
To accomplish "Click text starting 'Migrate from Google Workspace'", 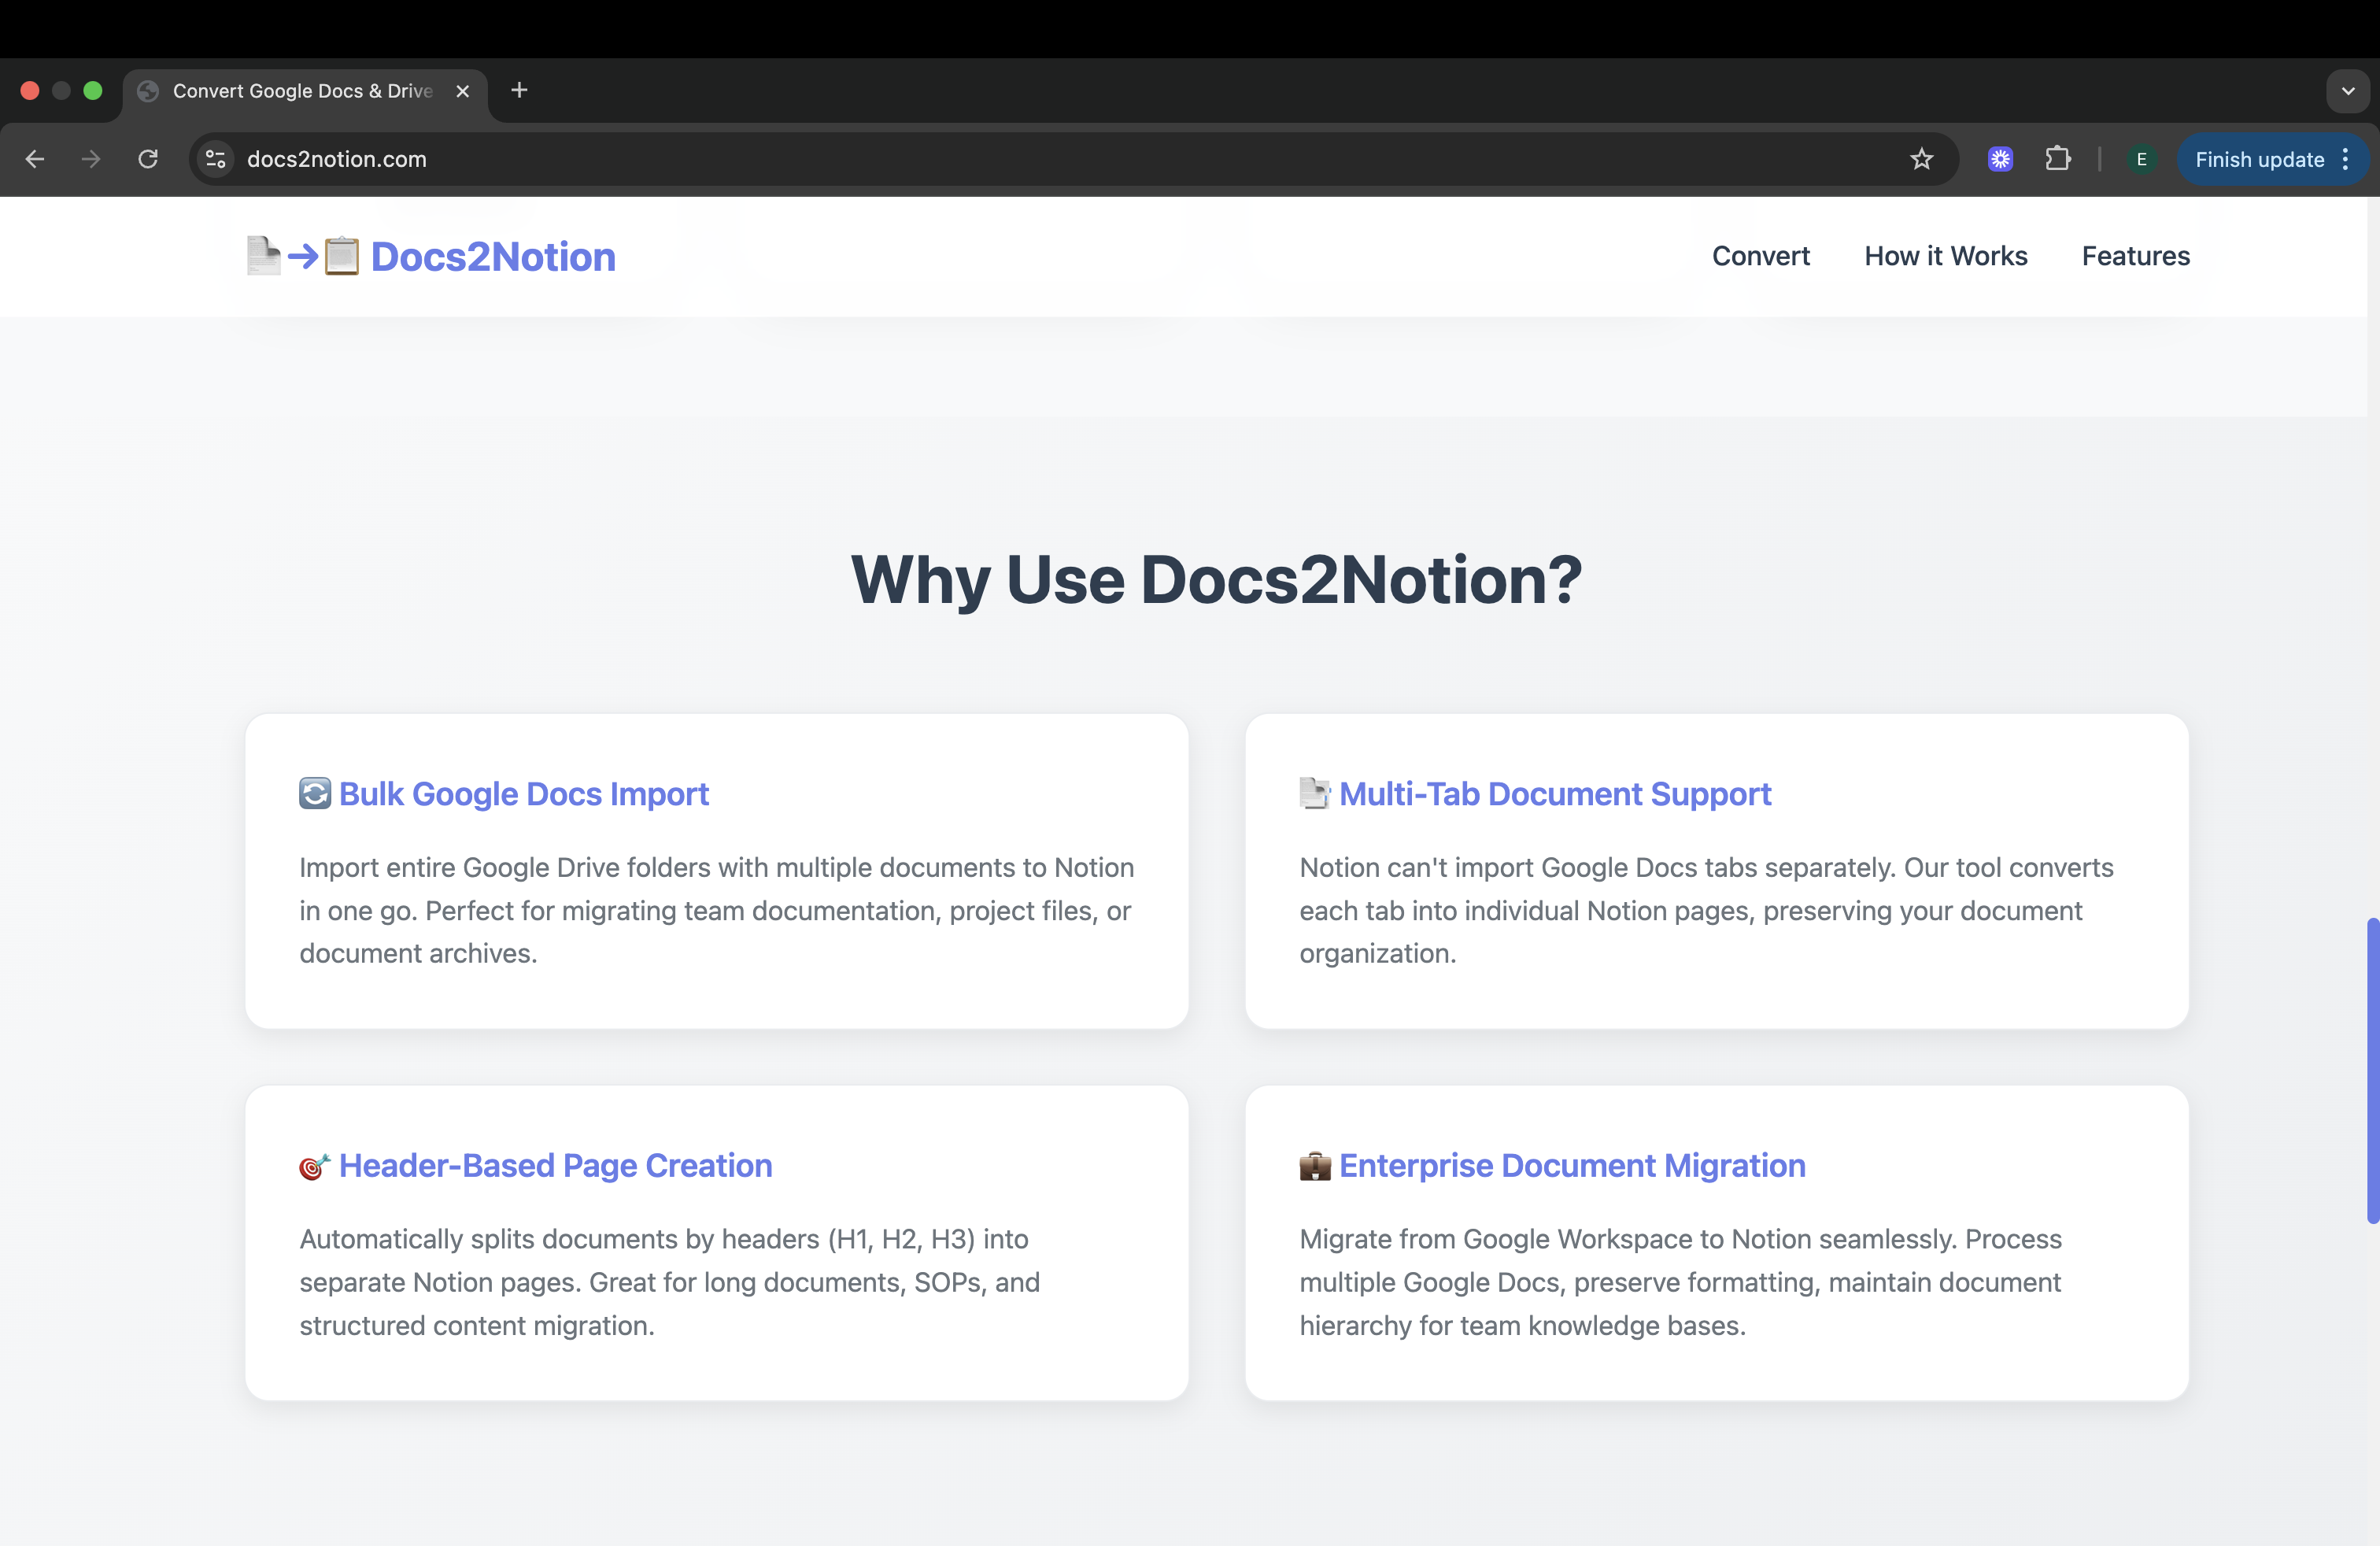I will tap(1680, 1282).
